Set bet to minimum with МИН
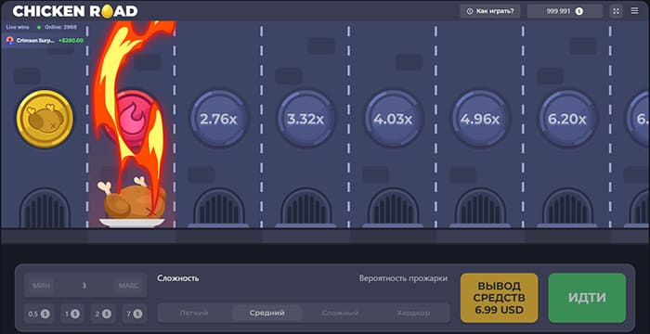The image size is (650, 334). (x=41, y=286)
